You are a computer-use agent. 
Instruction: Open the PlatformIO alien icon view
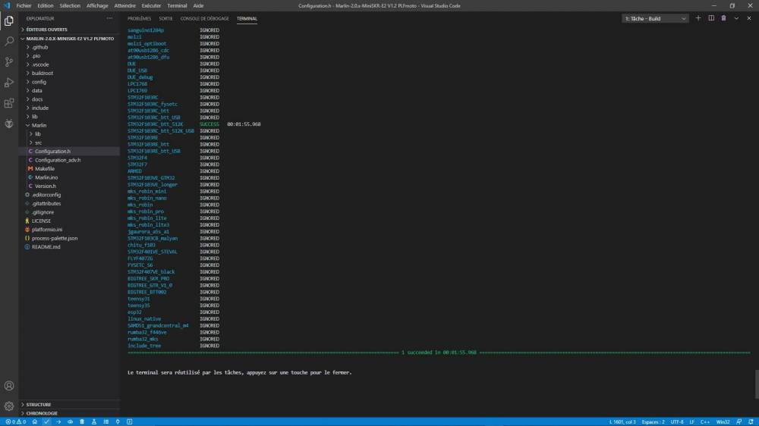[8, 124]
